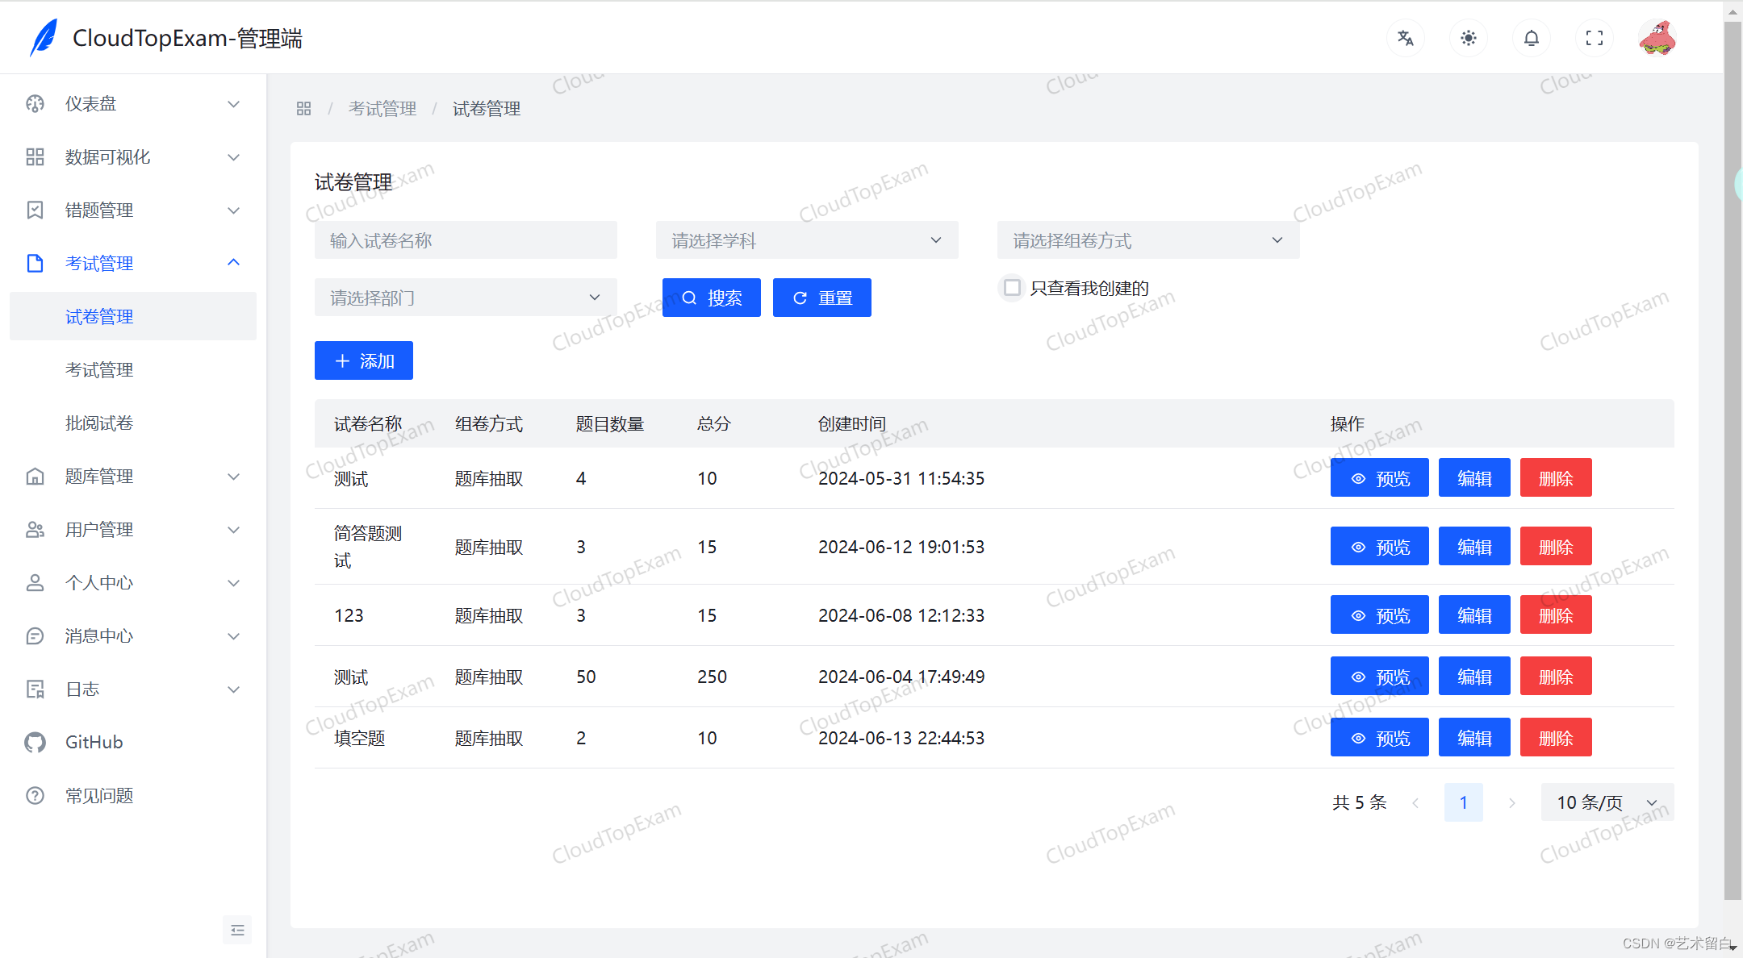Open the language switcher icon
The height and width of the screenshot is (958, 1743).
(x=1405, y=37)
